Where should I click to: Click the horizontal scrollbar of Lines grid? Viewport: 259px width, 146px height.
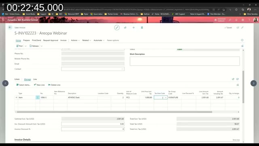[x=114, y=112]
